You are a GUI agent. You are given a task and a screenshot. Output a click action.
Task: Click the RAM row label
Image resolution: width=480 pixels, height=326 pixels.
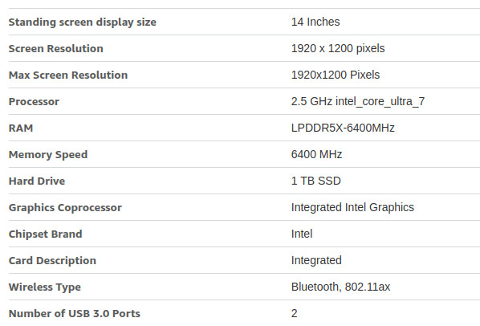coord(21,128)
